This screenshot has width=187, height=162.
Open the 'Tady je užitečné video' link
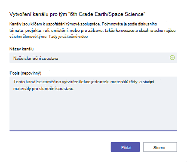point(68,37)
